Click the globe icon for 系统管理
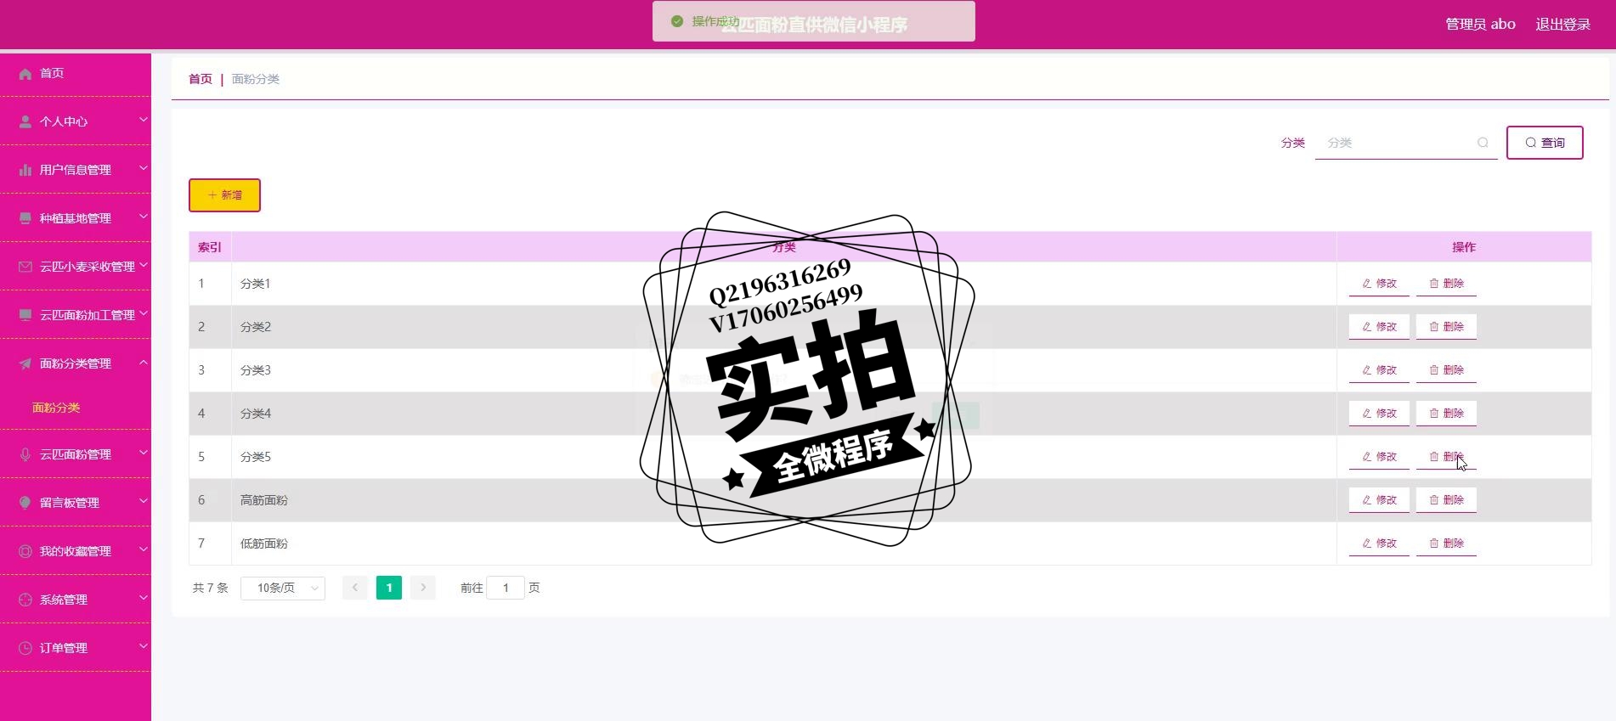 [x=25, y=600]
